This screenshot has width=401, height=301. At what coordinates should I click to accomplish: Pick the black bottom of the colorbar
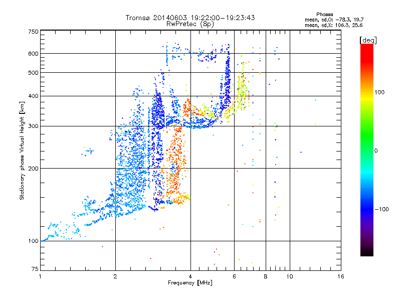(367, 252)
